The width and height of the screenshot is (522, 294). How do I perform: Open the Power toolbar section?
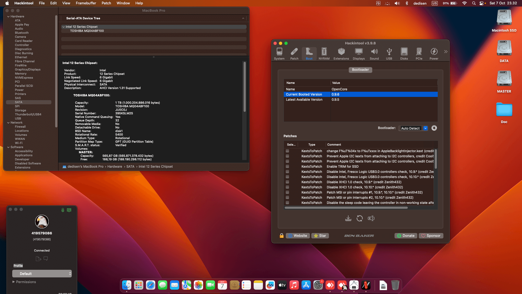(x=434, y=54)
